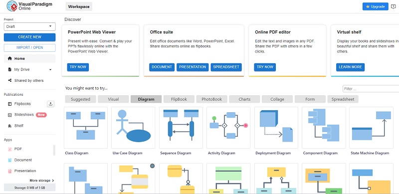The image size is (399, 194).
Task: Click the Activity Diagram label text
Action: tap(221, 153)
